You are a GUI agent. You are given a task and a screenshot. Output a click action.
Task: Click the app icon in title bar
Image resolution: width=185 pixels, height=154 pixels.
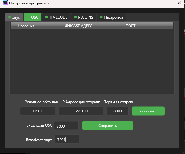click(5, 3)
